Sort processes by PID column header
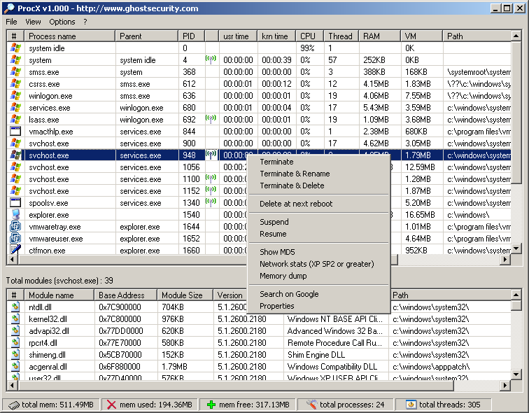 pos(189,36)
